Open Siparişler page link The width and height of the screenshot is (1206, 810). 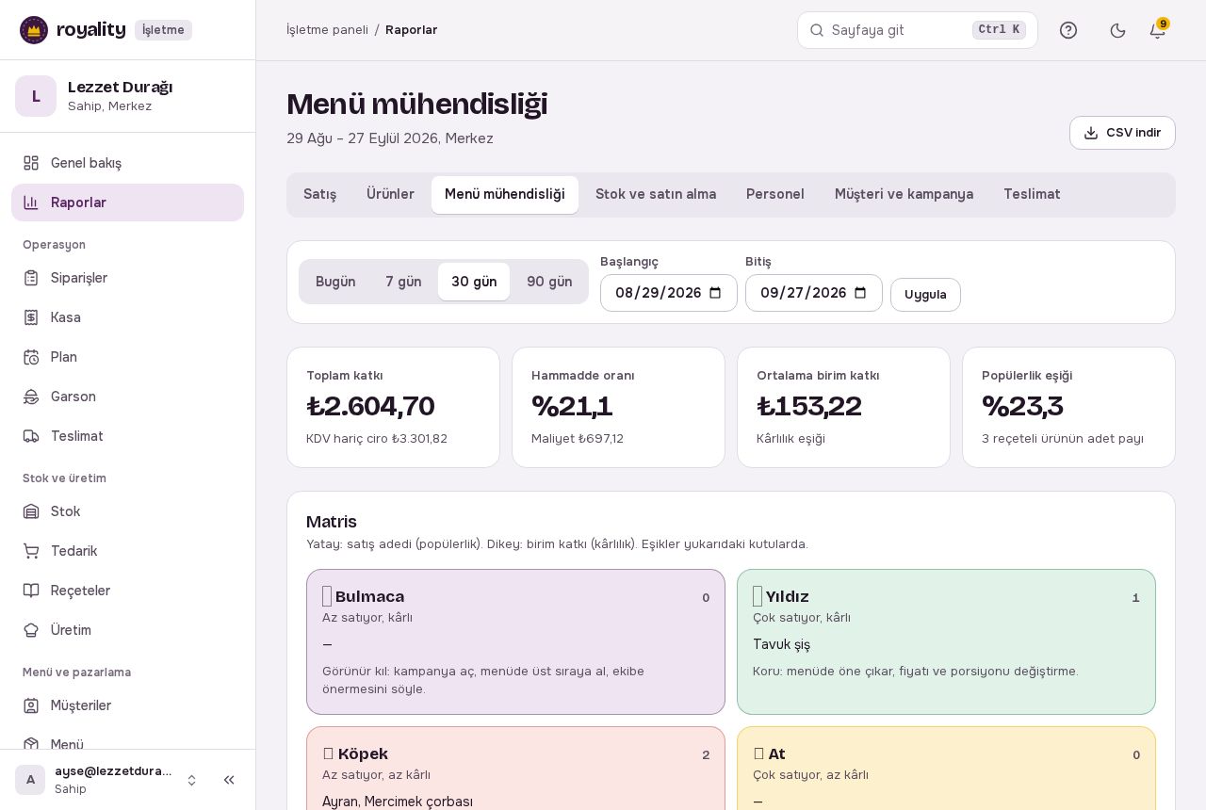click(x=127, y=278)
